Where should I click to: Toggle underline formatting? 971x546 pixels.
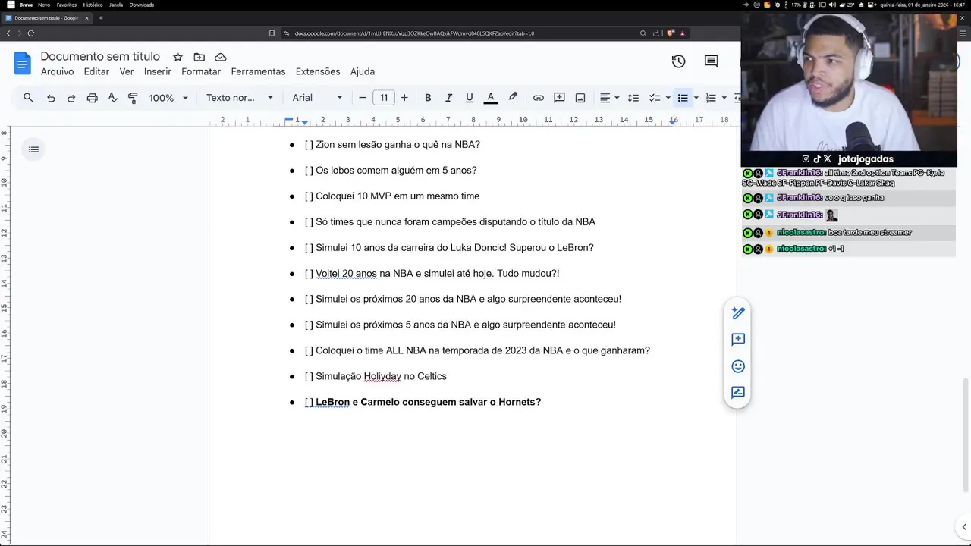(x=469, y=98)
